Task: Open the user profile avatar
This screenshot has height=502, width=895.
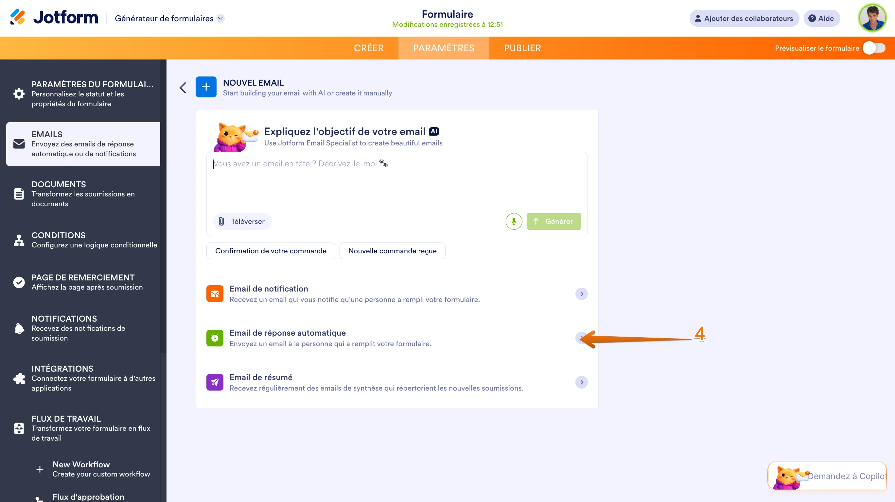Action: click(872, 18)
